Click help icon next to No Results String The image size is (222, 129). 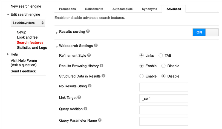90,86
